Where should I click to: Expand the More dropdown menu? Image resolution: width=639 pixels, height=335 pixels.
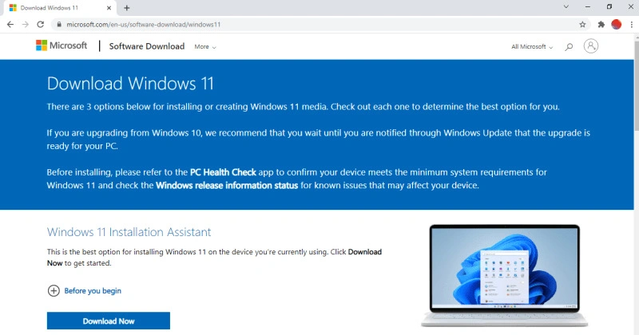205,47
